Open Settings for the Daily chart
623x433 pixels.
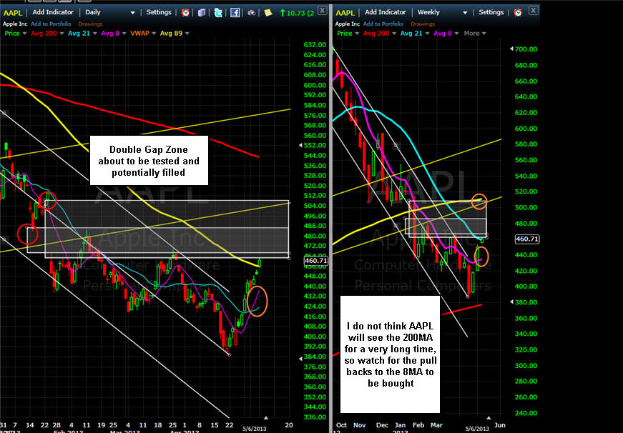coord(159,12)
